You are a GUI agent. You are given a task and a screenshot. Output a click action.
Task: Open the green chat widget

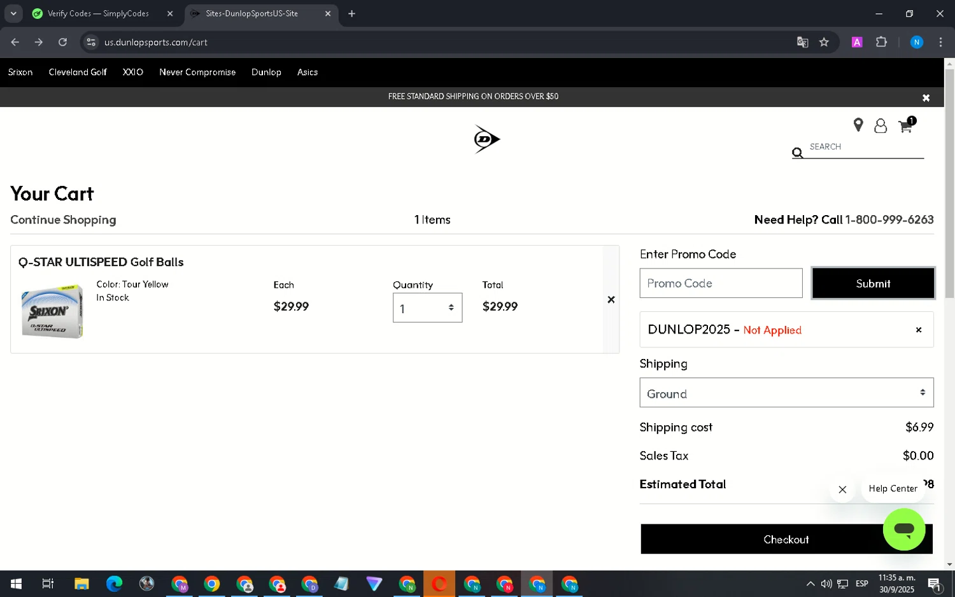(904, 529)
